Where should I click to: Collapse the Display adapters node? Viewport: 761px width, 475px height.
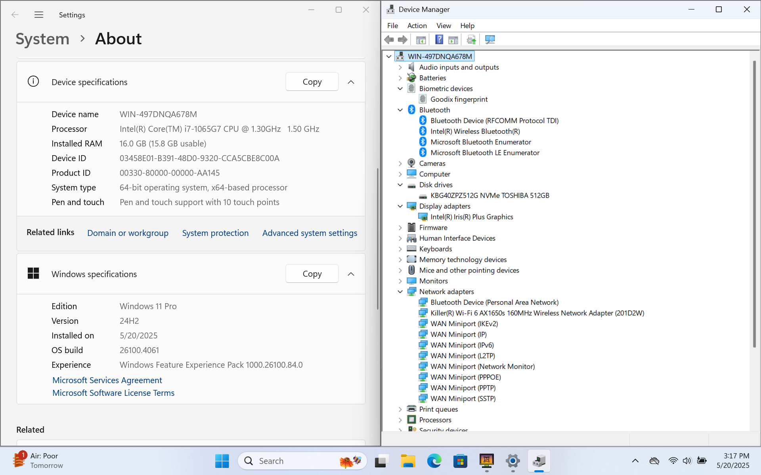pyautogui.click(x=400, y=206)
